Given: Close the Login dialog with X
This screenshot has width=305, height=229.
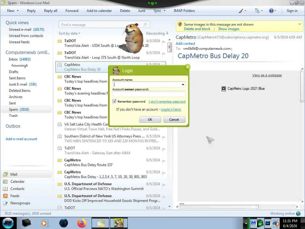Looking at the screenshot, I should [188, 67].
